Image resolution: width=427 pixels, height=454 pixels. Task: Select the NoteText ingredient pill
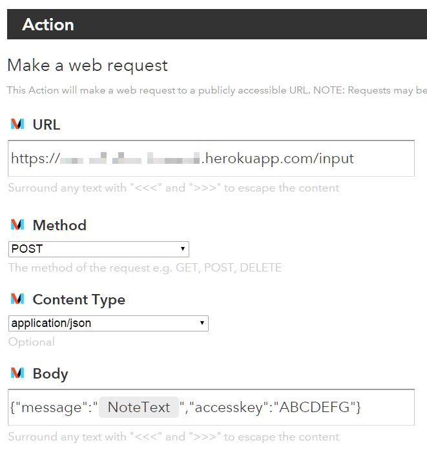pyautogui.click(x=138, y=408)
